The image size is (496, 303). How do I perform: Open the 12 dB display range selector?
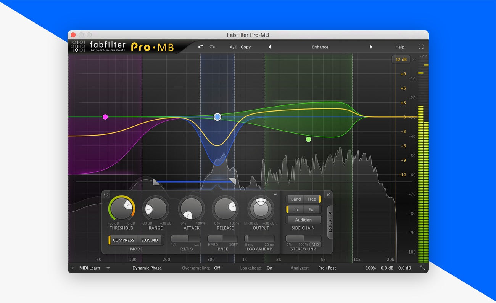click(x=401, y=59)
